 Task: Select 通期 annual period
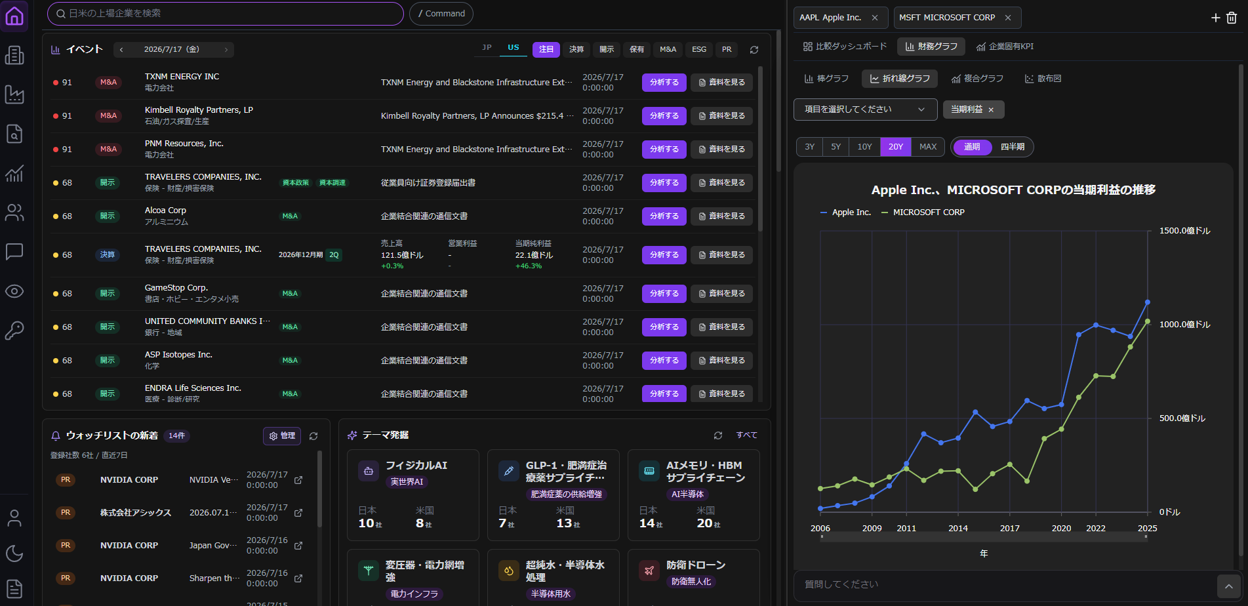[x=972, y=147]
